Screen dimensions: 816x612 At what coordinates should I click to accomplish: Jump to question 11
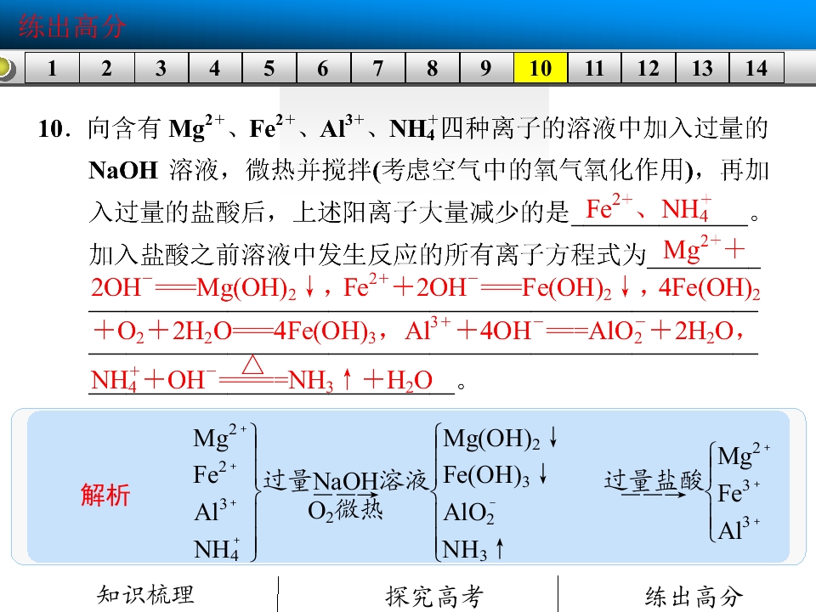click(594, 68)
